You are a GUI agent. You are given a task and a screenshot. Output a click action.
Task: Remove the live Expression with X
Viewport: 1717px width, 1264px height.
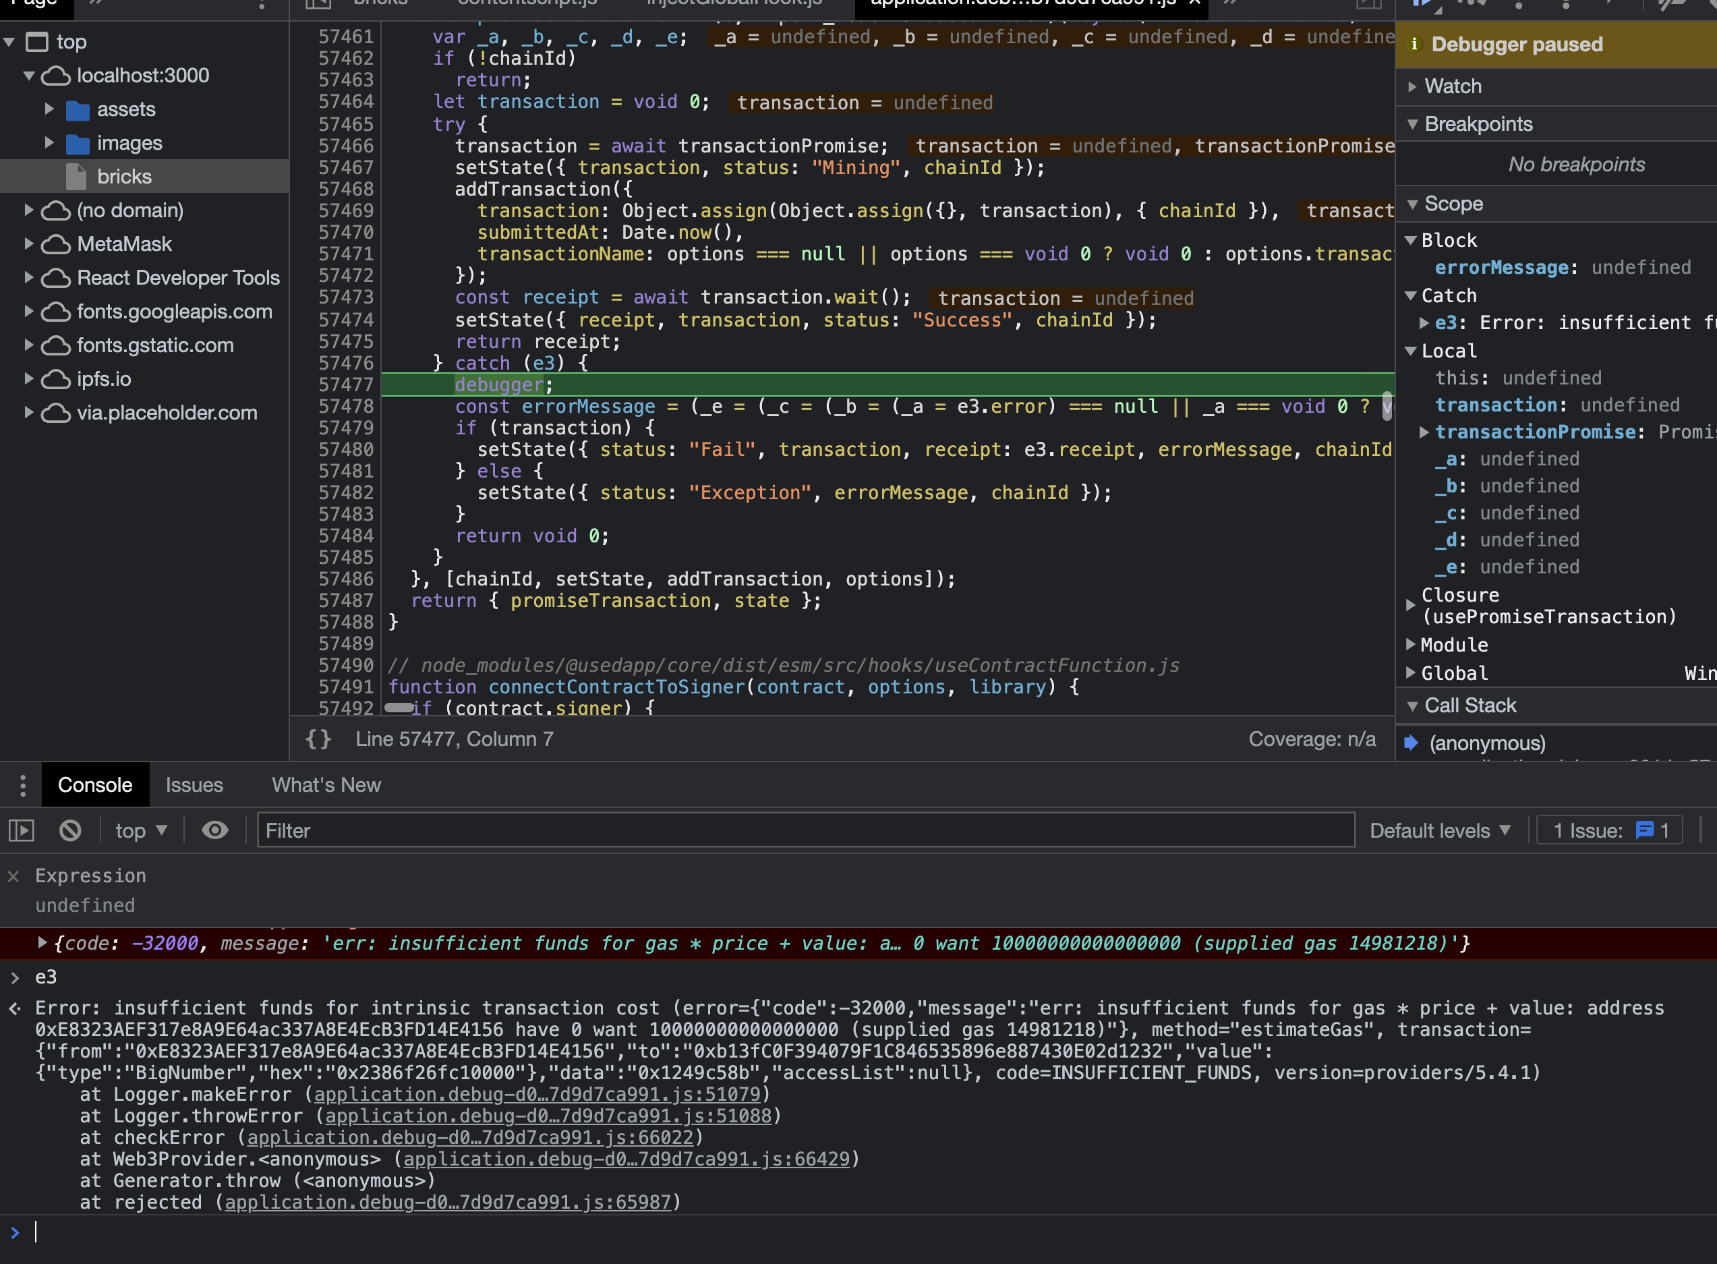[13, 876]
